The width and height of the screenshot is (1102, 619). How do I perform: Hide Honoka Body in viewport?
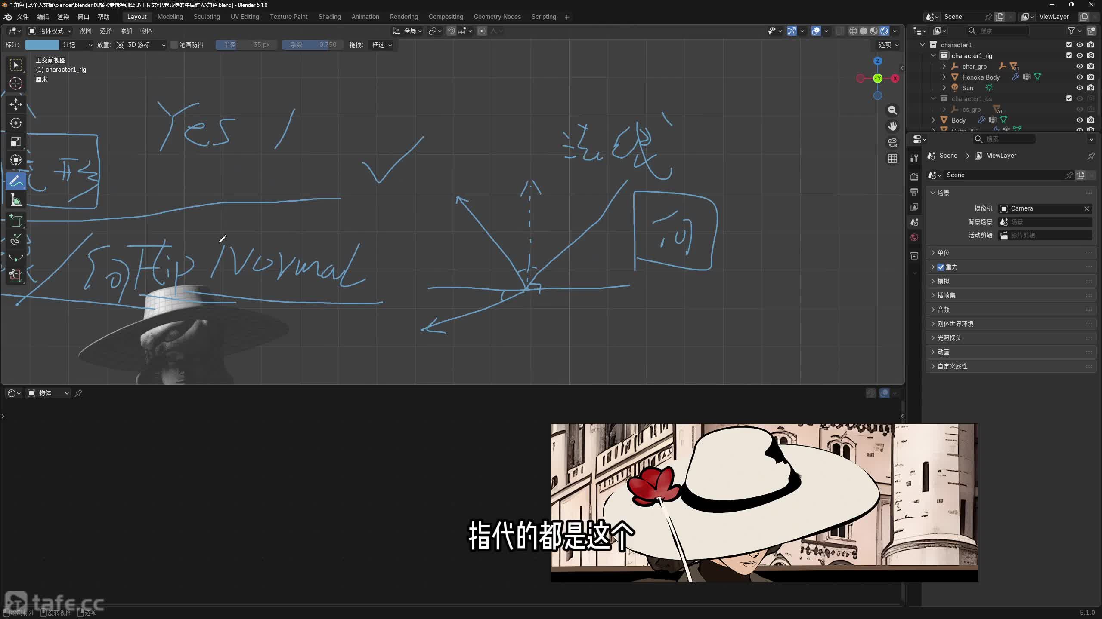pos(1080,77)
